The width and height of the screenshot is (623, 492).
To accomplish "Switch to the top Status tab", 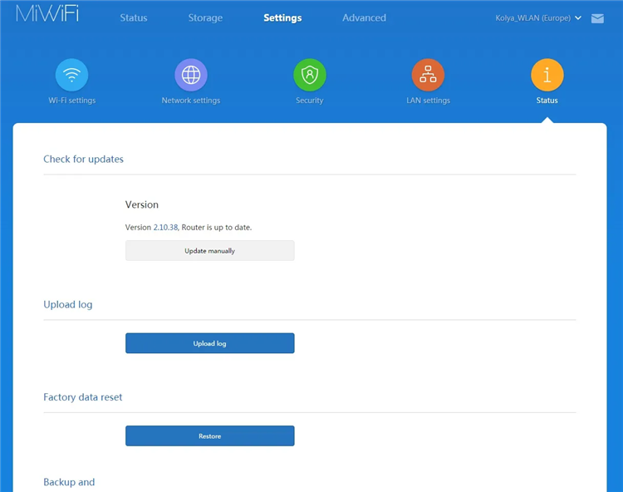I will click(x=134, y=18).
